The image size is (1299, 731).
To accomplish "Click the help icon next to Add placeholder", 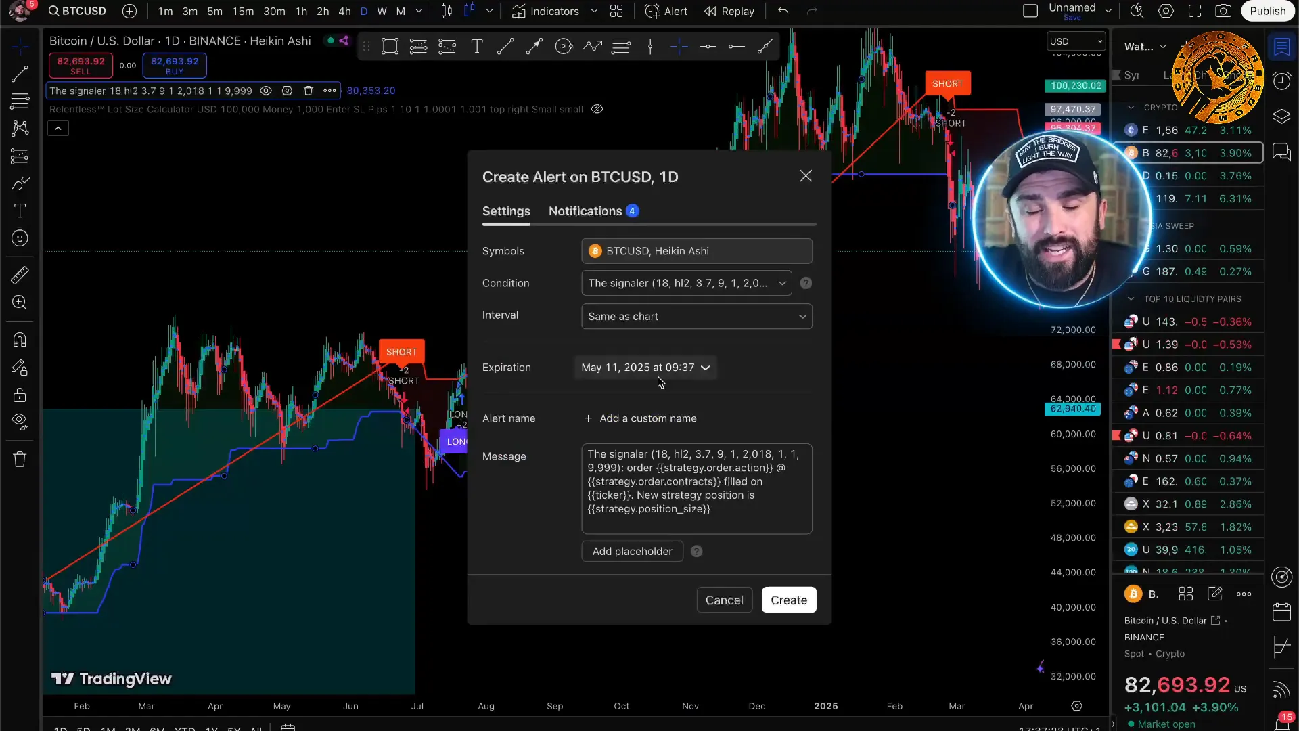I will tap(696, 552).
